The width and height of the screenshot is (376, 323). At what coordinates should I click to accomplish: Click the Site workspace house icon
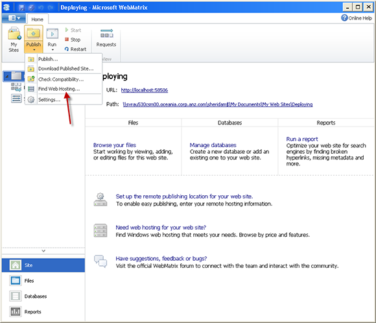(x=16, y=265)
